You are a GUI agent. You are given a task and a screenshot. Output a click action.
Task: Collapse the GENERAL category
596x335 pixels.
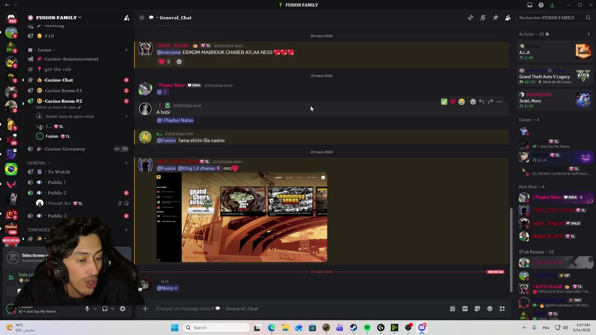pyautogui.click(x=39, y=163)
